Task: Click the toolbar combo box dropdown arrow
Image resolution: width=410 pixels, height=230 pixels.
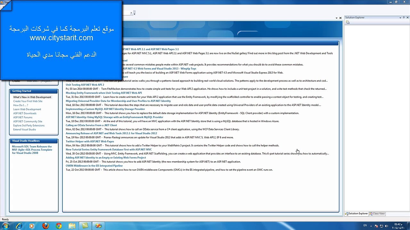Action: 131,13
